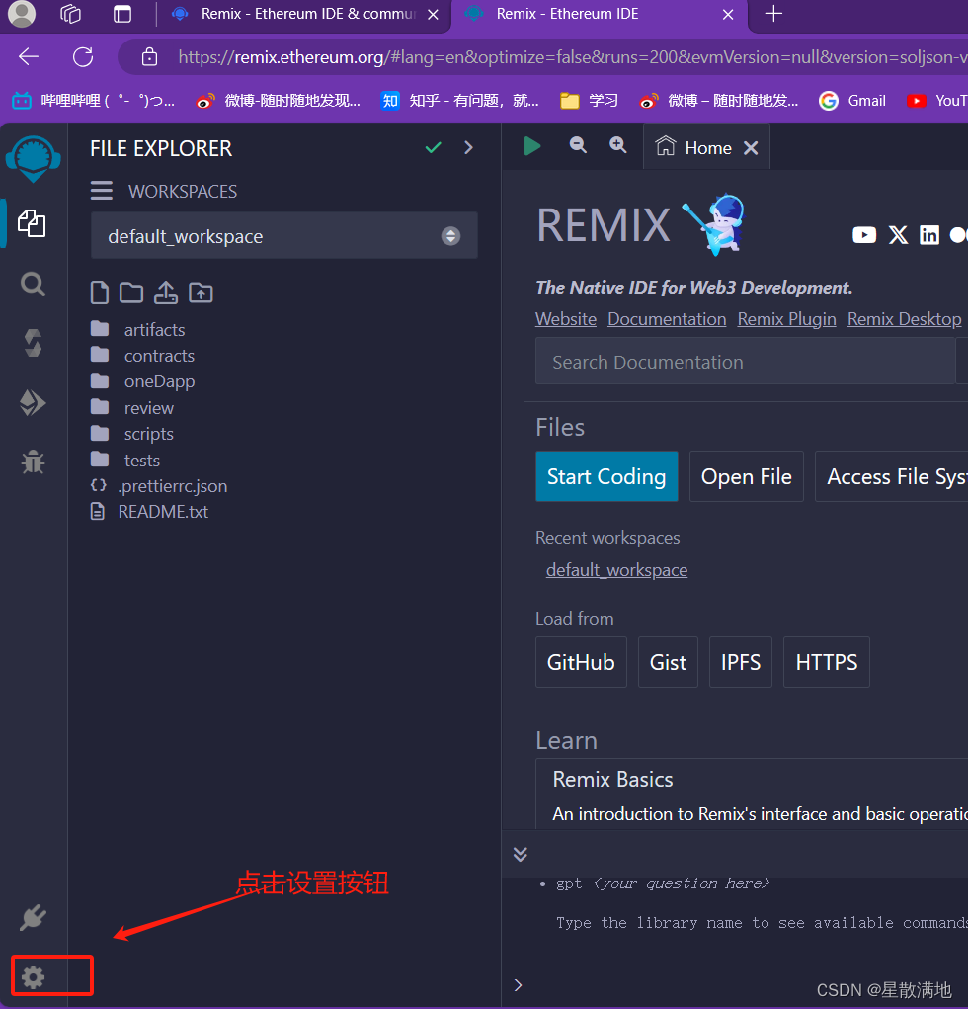The height and width of the screenshot is (1009, 968).
Task: Close the Home tab
Action: pyautogui.click(x=751, y=148)
